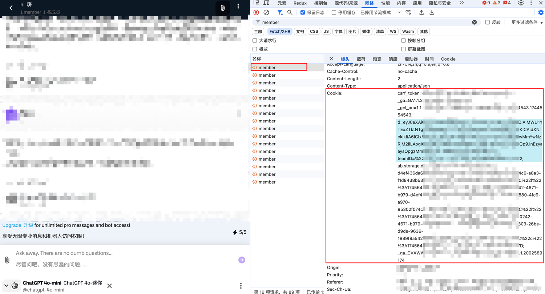Select the WS filter type

393,32
